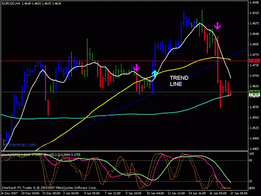This screenshot has height=196, width=261.
Task: Select the magenta down arrow near 16 Jan
Action: tap(218, 26)
